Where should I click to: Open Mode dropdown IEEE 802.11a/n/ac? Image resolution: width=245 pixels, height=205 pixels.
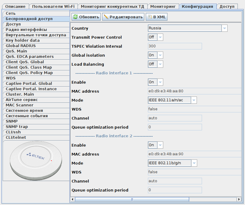(172, 100)
